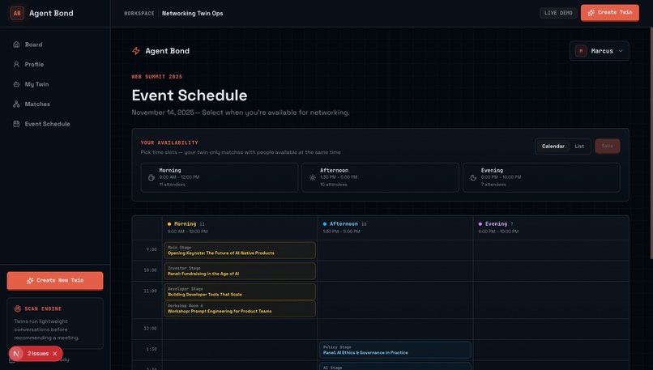Screen dimensions: 653x370
Task: Click the Morning column header
Action: [240, 228]
